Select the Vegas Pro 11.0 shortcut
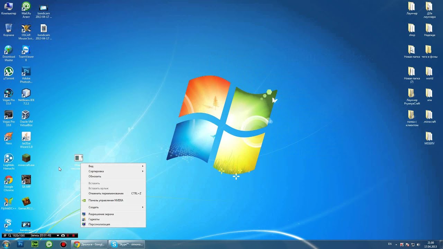The width and height of the screenshot is (443, 249). [9, 97]
